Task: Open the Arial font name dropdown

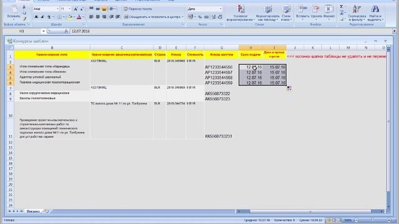Action: 57,9
